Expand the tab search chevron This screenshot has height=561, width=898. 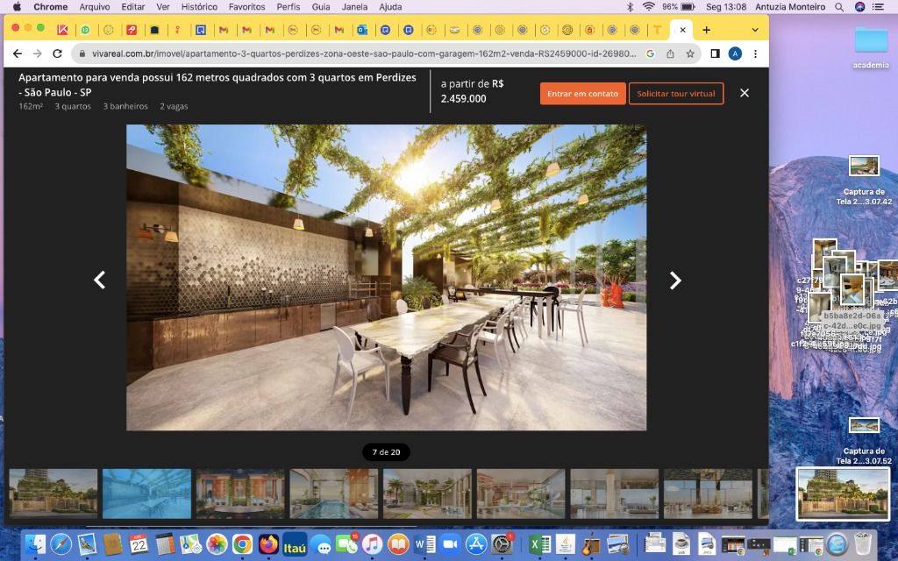click(756, 30)
